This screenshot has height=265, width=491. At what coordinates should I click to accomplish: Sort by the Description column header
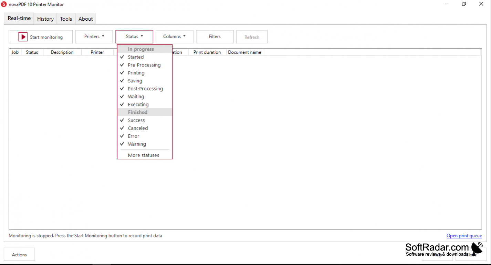click(x=62, y=52)
